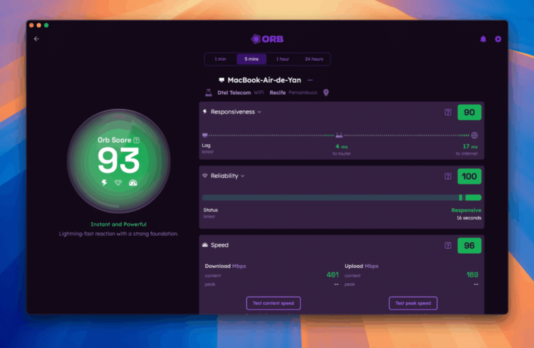Click lightning icon inside the orb
The width and height of the screenshot is (534, 348).
[104, 183]
